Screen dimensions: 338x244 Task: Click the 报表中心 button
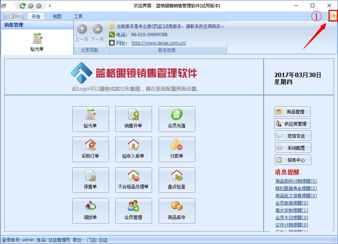(x=293, y=160)
